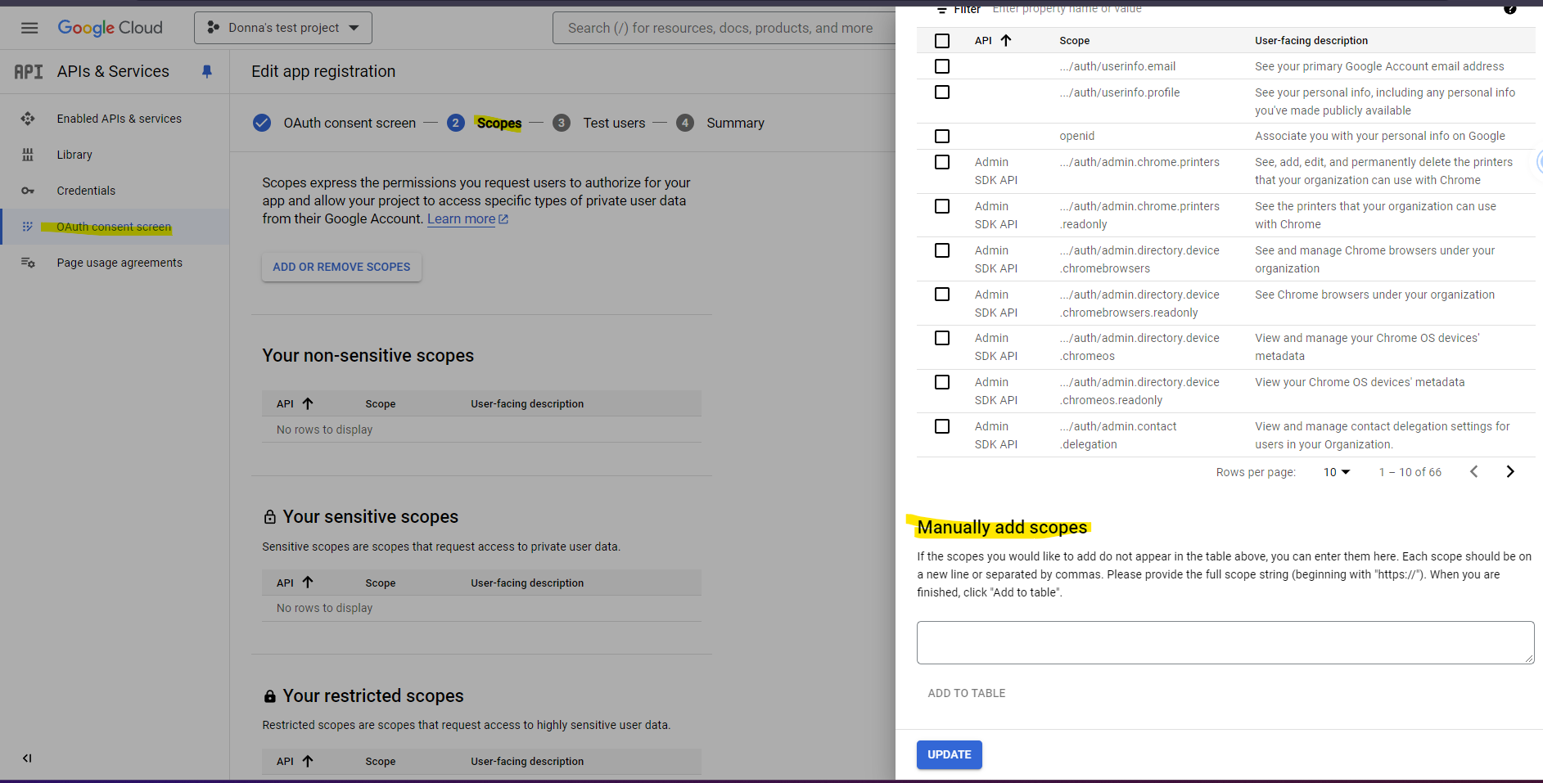
Task: Click the Google Cloud logo
Action: click(x=110, y=28)
